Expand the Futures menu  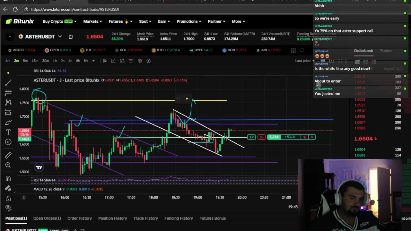point(120,21)
